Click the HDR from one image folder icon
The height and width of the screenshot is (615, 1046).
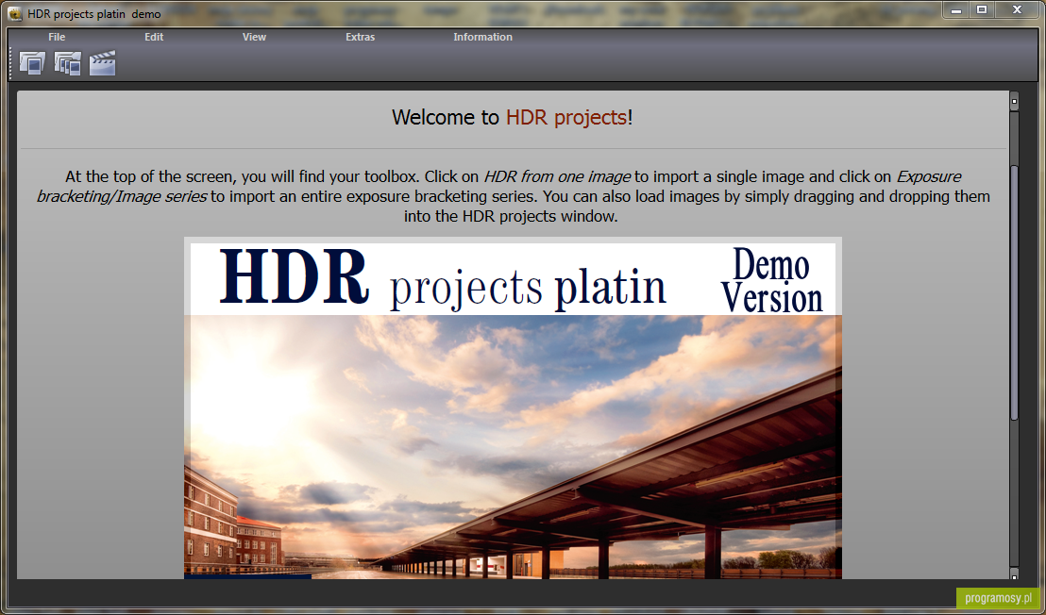[x=32, y=63]
